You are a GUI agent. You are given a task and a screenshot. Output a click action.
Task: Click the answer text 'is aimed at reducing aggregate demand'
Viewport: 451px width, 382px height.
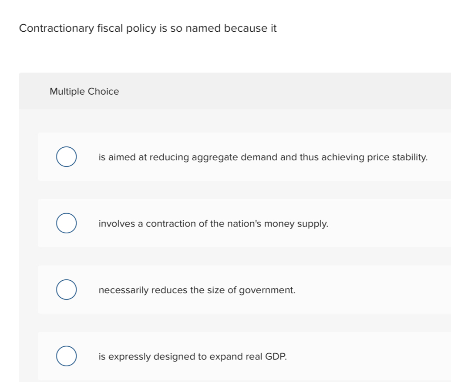point(263,157)
